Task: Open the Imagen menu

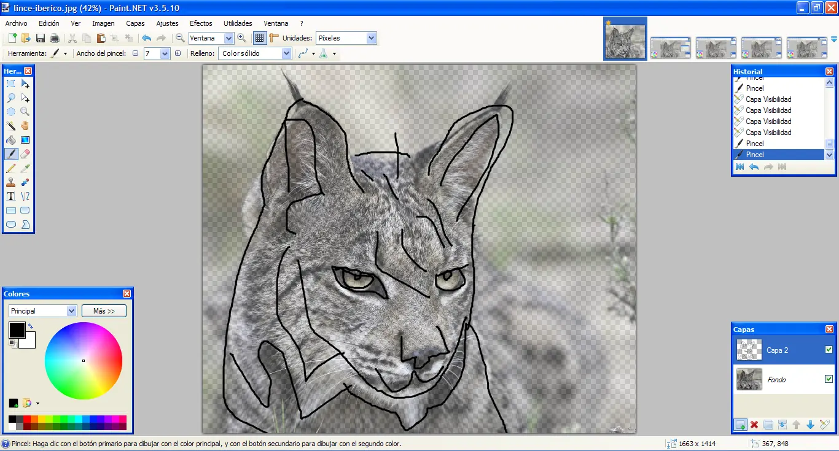Action: tap(103, 23)
